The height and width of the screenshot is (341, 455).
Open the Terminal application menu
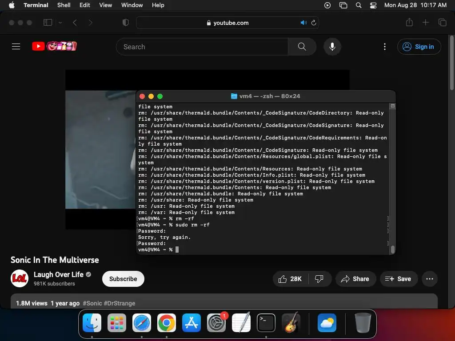(36, 5)
